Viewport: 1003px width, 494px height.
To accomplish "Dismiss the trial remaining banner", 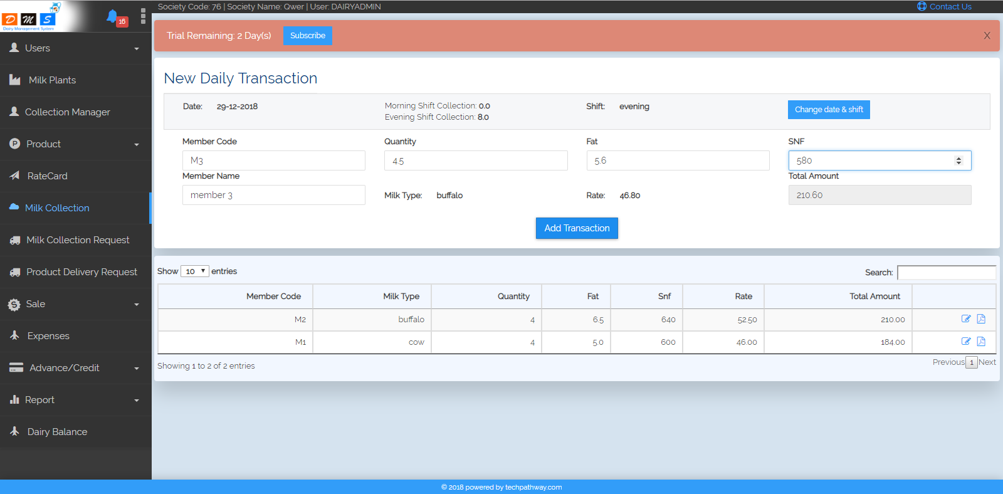I will tap(987, 36).
